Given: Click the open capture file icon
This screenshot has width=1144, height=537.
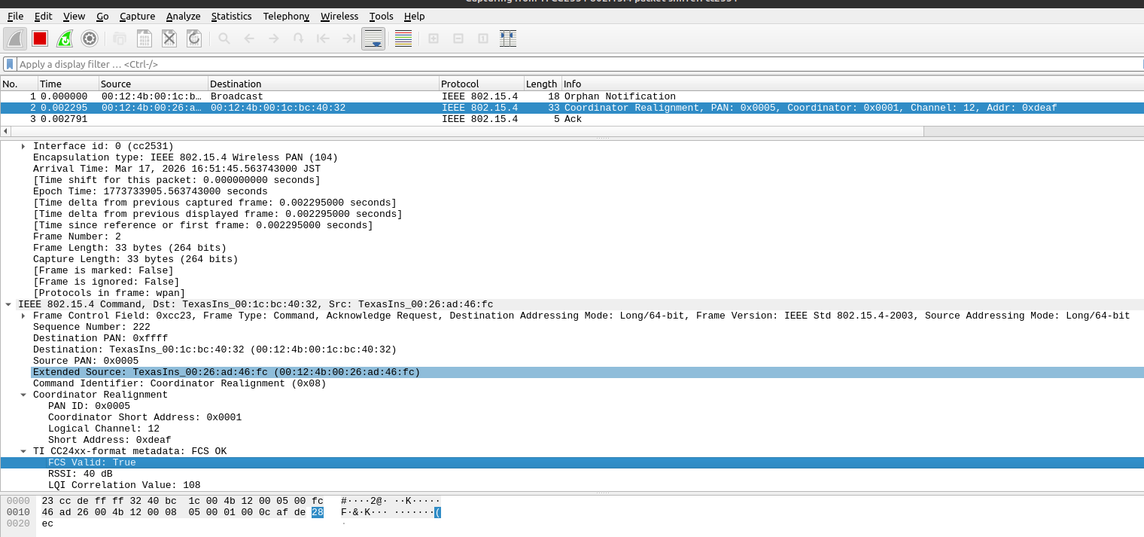Looking at the screenshot, I should point(120,38).
